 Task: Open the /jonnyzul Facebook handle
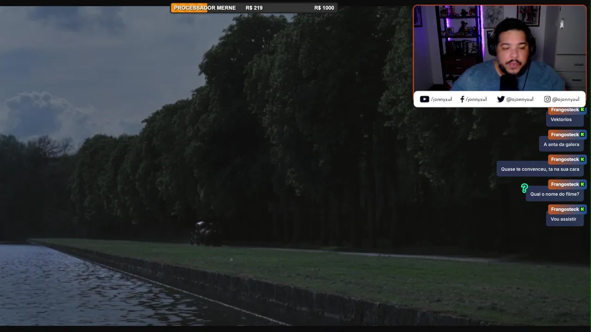[476, 99]
